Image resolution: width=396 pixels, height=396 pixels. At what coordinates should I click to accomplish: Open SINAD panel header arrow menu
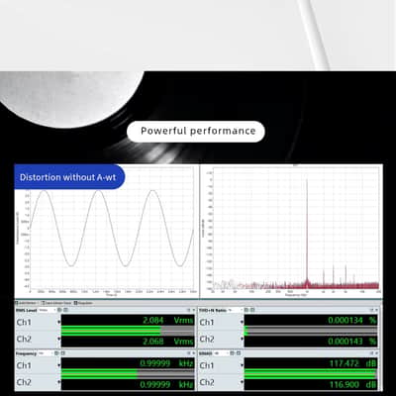pos(376,353)
